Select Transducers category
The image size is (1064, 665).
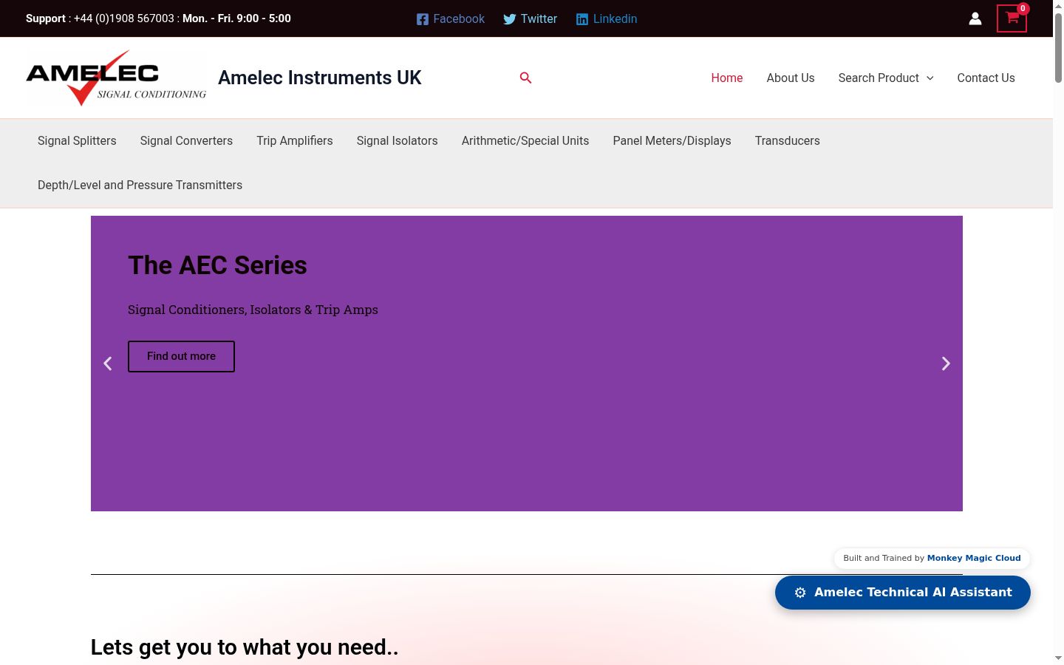click(788, 141)
